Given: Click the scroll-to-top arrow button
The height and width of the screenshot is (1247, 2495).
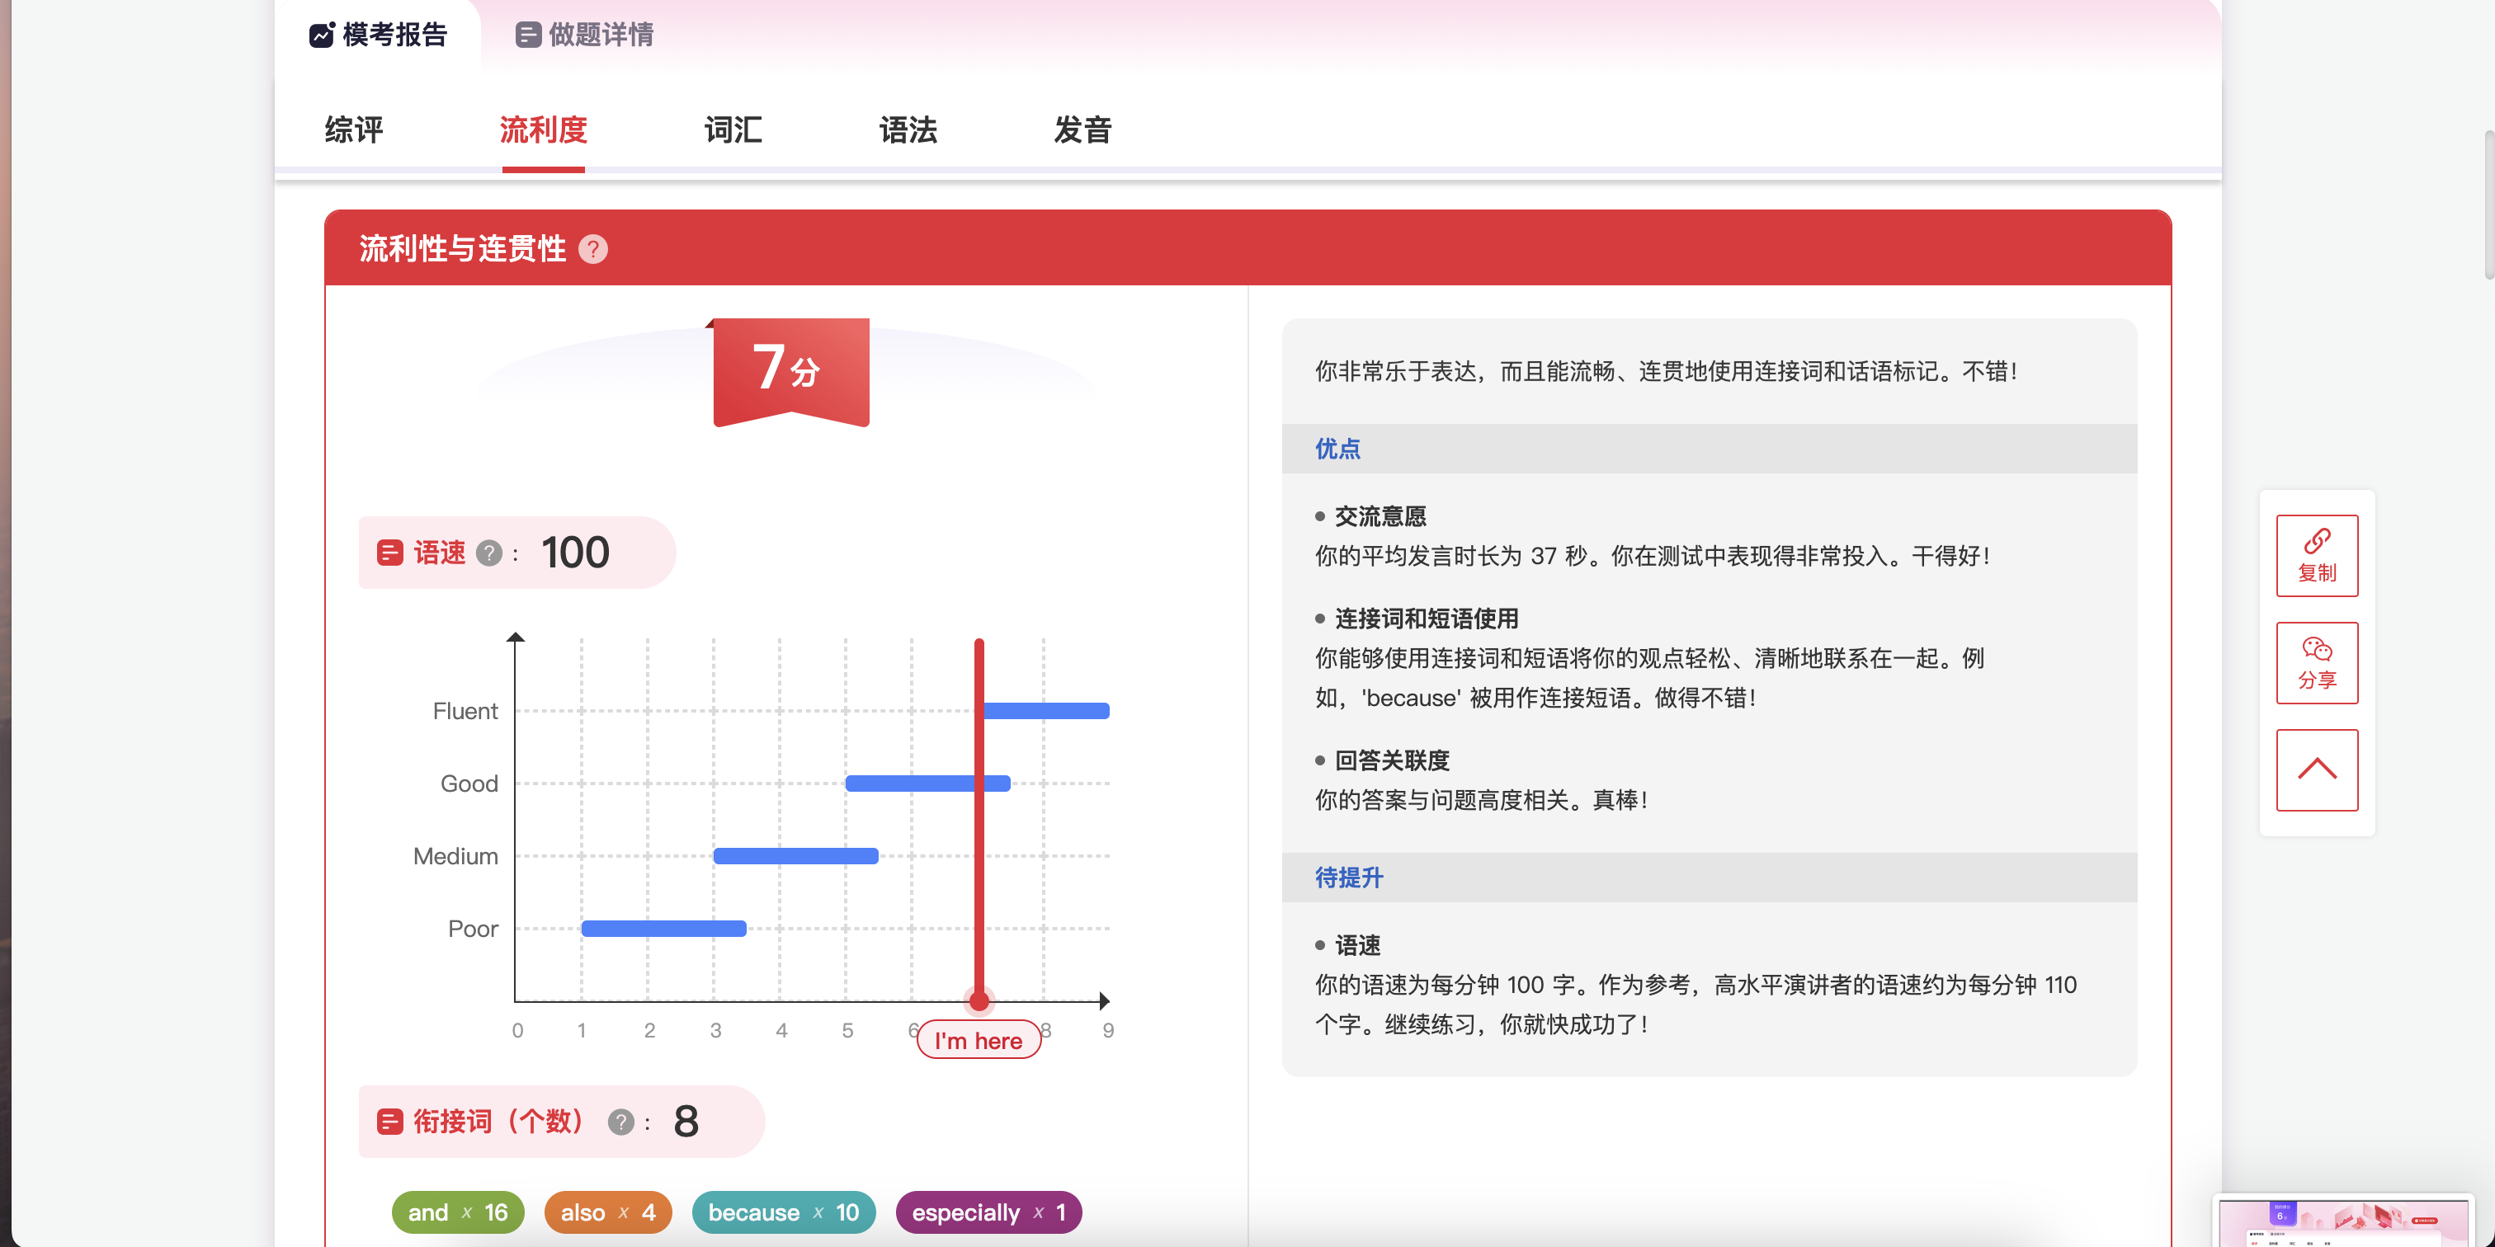Looking at the screenshot, I should tap(2316, 769).
